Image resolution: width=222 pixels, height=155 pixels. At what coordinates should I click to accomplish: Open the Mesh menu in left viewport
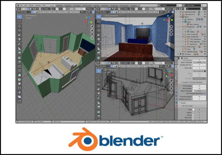(x=57, y=12)
